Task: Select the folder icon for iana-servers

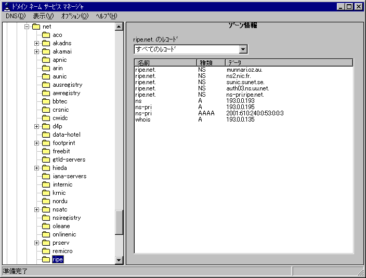Action: [46, 176]
